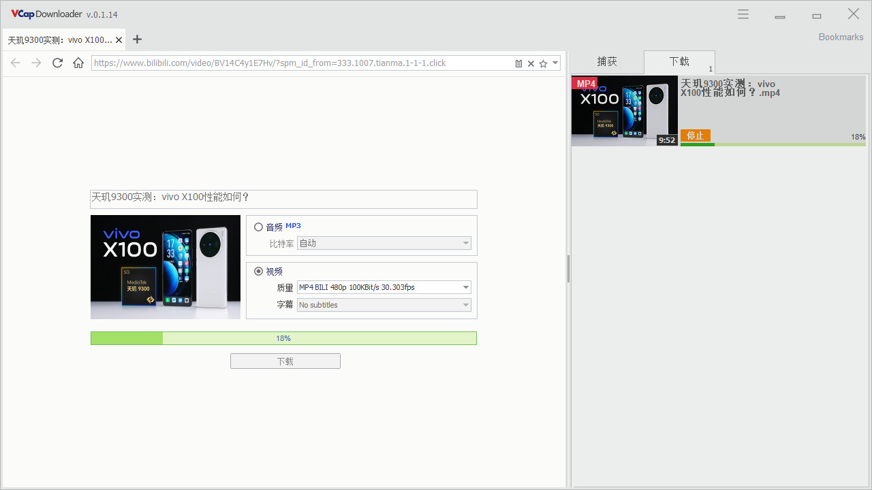Click the 9:52 duration label
The height and width of the screenshot is (490, 872).
tap(667, 140)
